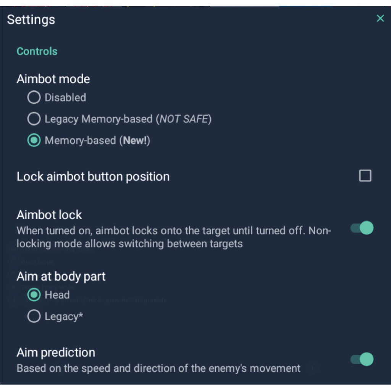This screenshot has height=391, width=391.
Task: Click the Aim prediction heading text
Action: pyautogui.click(x=56, y=352)
